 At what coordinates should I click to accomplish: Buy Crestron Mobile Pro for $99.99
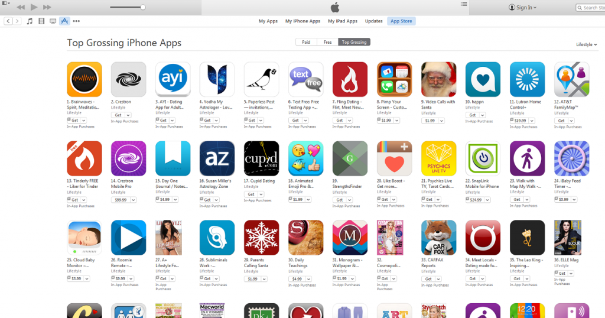pyautogui.click(x=121, y=200)
